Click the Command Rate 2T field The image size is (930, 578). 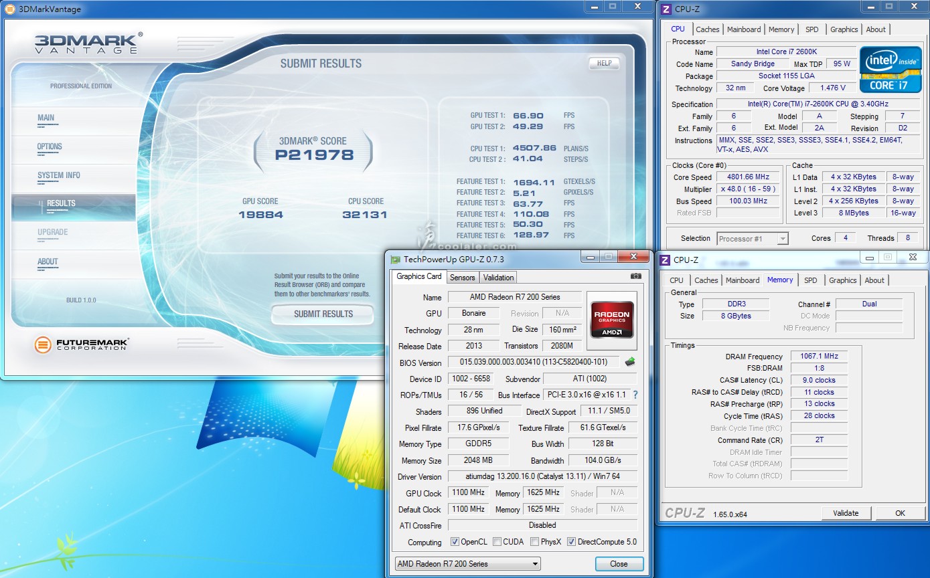click(x=819, y=440)
